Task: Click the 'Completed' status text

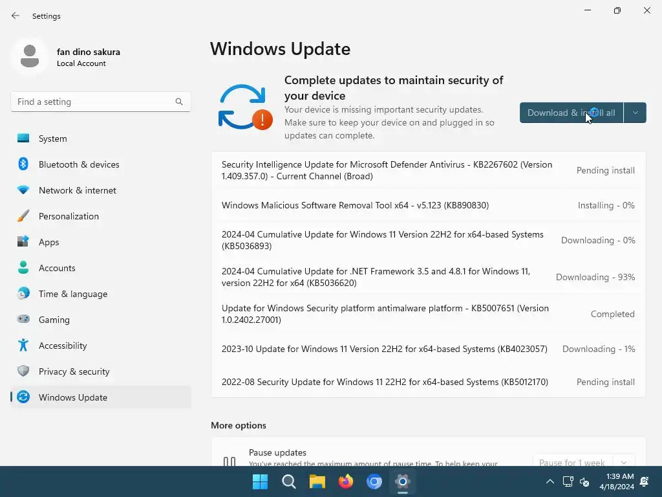Action: coord(613,314)
